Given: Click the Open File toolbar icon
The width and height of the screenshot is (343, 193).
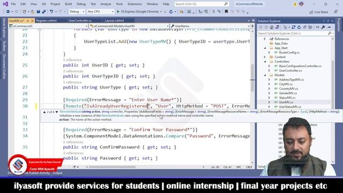Looking at the screenshot, I should click(33, 12).
